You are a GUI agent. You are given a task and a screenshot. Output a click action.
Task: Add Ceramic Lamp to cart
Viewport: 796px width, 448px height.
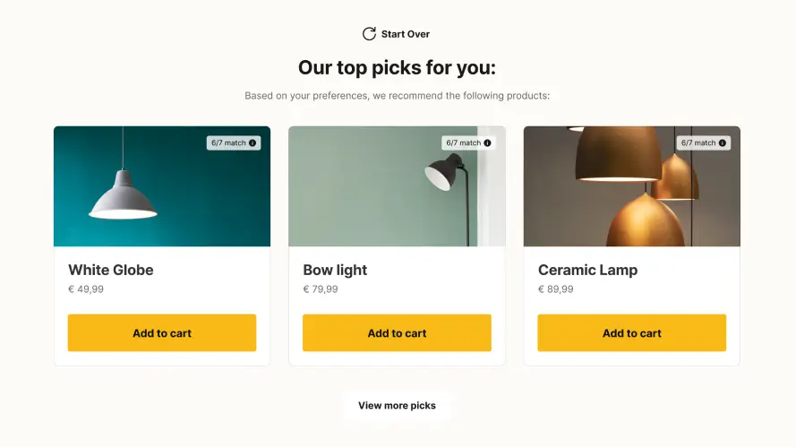pos(631,333)
